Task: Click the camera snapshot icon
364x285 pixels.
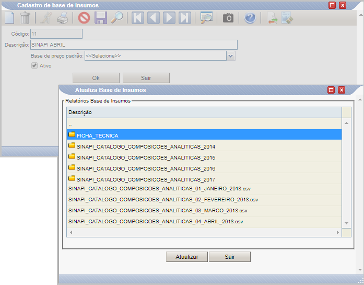Action: point(228,18)
